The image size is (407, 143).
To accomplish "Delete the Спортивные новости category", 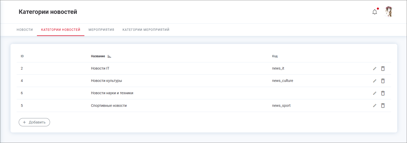I will (x=383, y=106).
